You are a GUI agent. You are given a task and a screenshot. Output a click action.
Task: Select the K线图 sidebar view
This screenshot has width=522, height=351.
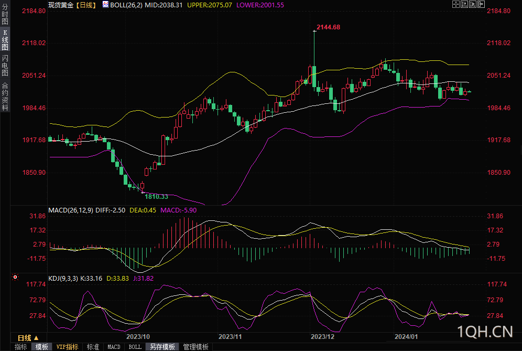[5, 40]
